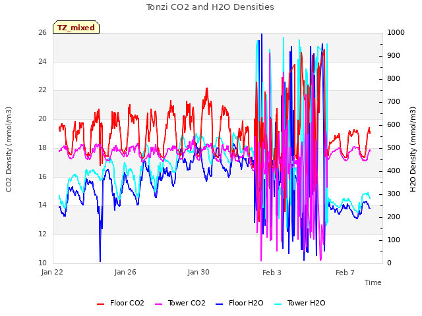Click the 16 label on CO2 axis

42,176
